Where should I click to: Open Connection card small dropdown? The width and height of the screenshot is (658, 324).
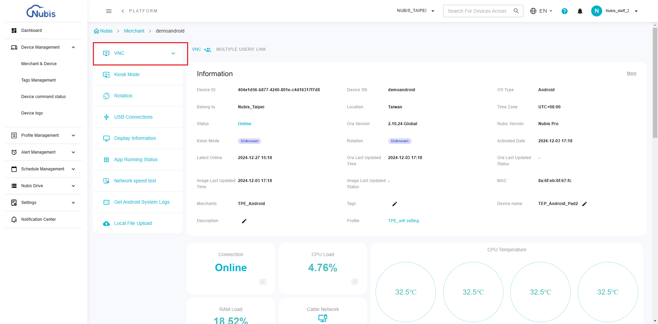click(263, 282)
